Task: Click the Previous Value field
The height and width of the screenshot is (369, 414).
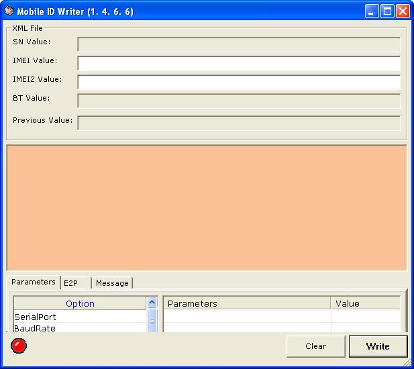Action: [x=239, y=123]
